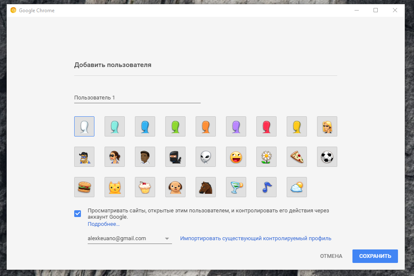
Task: Minimize the Google Chrome window
Action: (x=357, y=10)
